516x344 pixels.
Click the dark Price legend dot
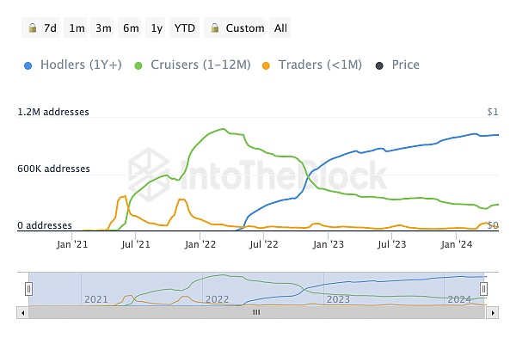(x=379, y=64)
